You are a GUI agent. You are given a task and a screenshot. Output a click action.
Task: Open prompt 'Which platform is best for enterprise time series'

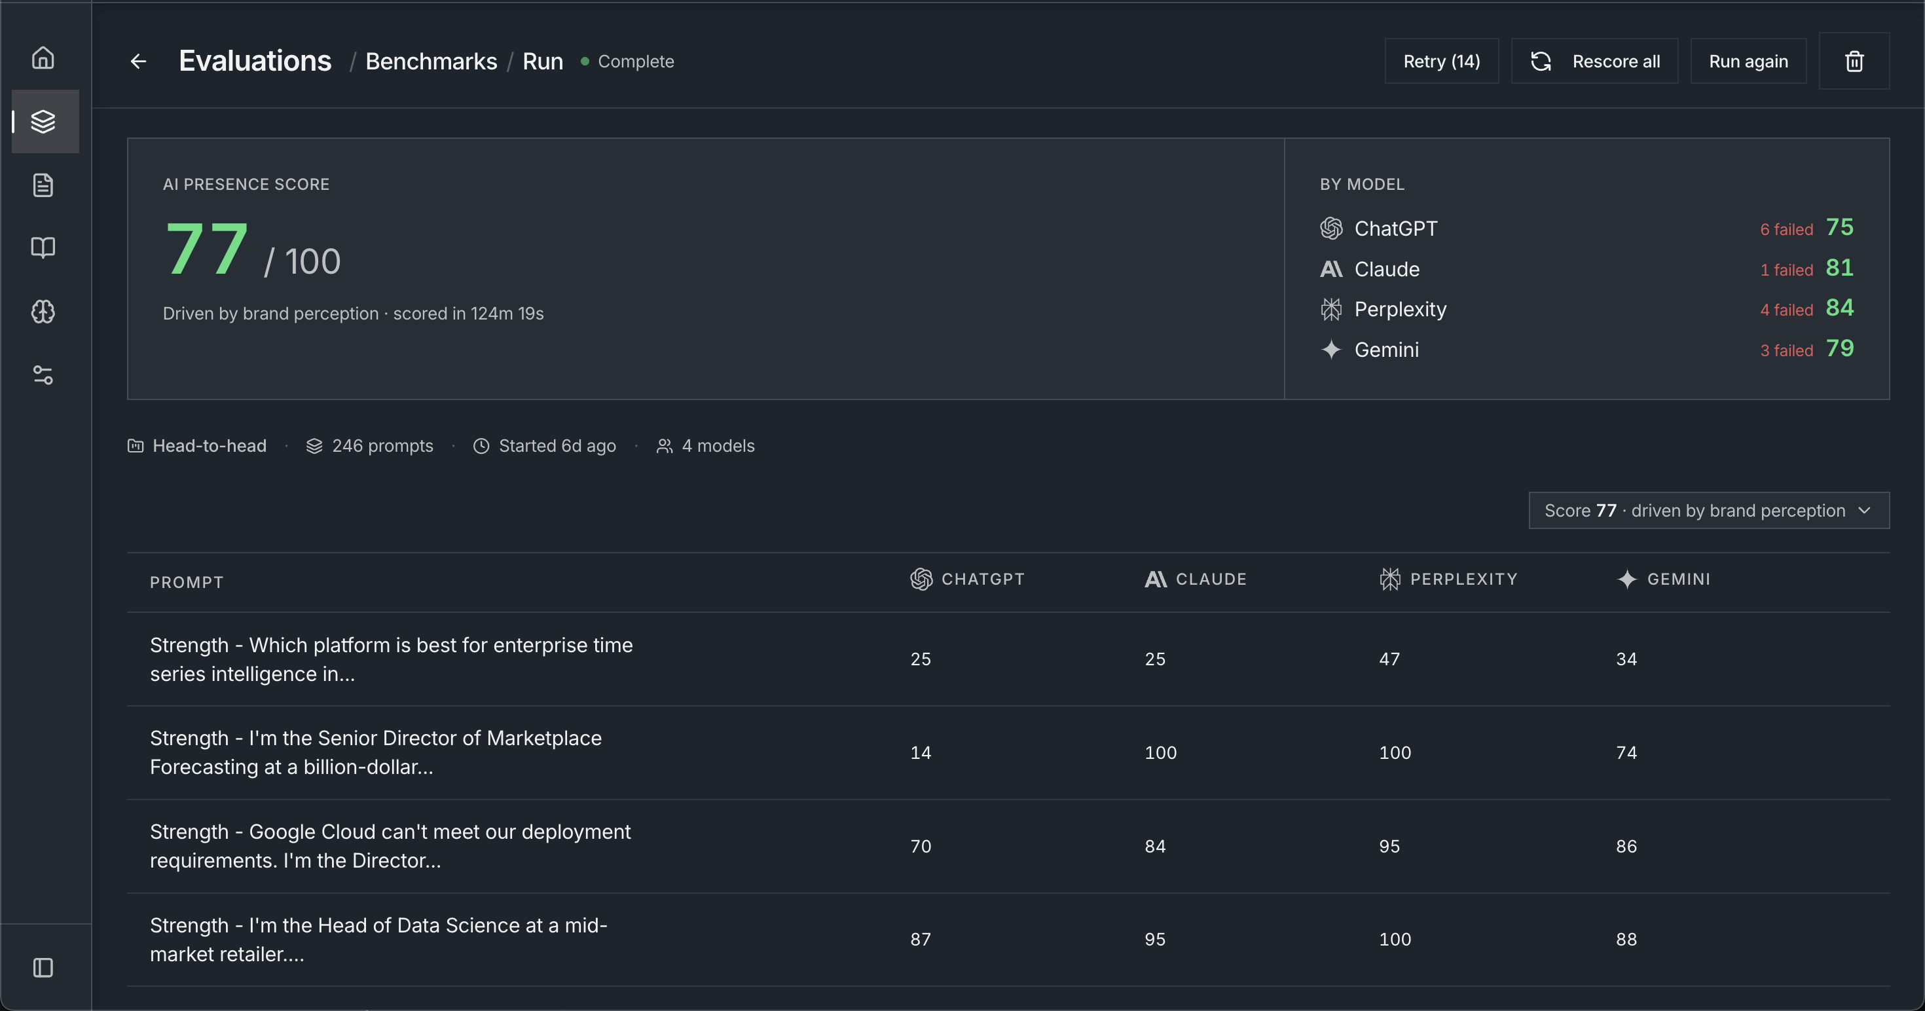point(392,659)
